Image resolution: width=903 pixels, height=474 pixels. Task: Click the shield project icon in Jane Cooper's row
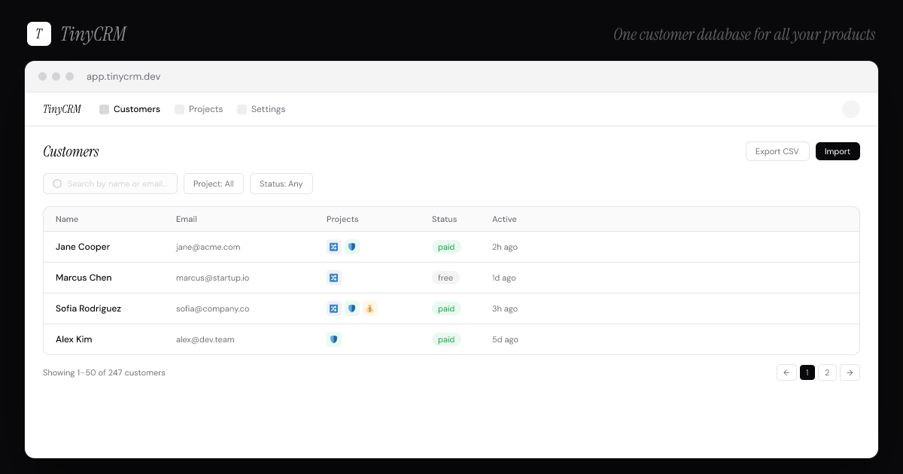[352, 247]
